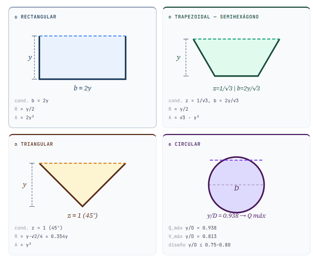Click the circled number icon beside CIRCULAR
Image resolution: width=313 pixels, height=259 pixels.
[170, 144]
